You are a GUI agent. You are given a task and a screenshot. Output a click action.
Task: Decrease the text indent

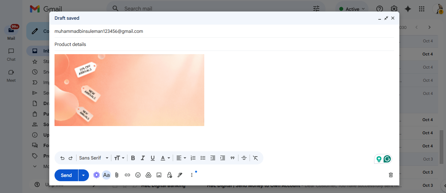[x=213, y=158]
